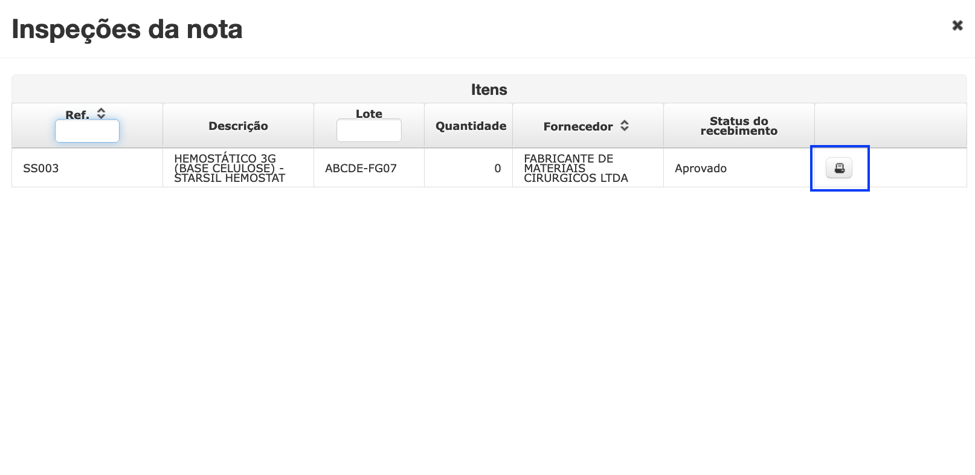The image size is (975, 475).
Task: Select the Aprovado status cell
Action: click(739, 168)
